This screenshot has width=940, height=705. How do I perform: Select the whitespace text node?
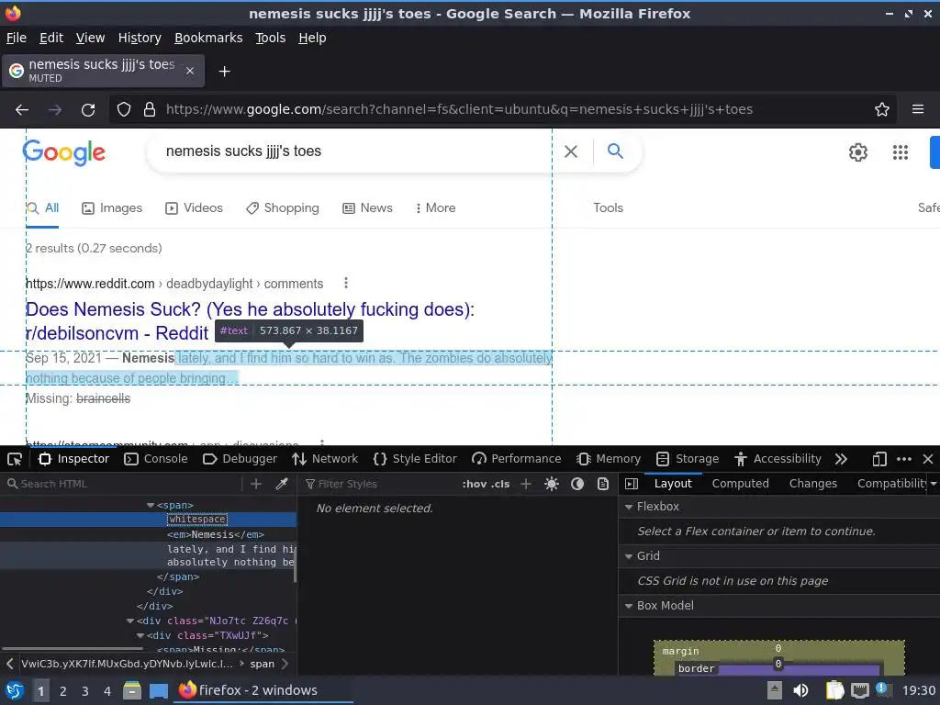(197, 520)
